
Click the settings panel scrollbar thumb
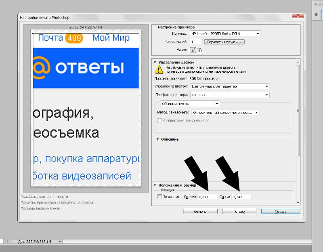[x=298, y=111]
